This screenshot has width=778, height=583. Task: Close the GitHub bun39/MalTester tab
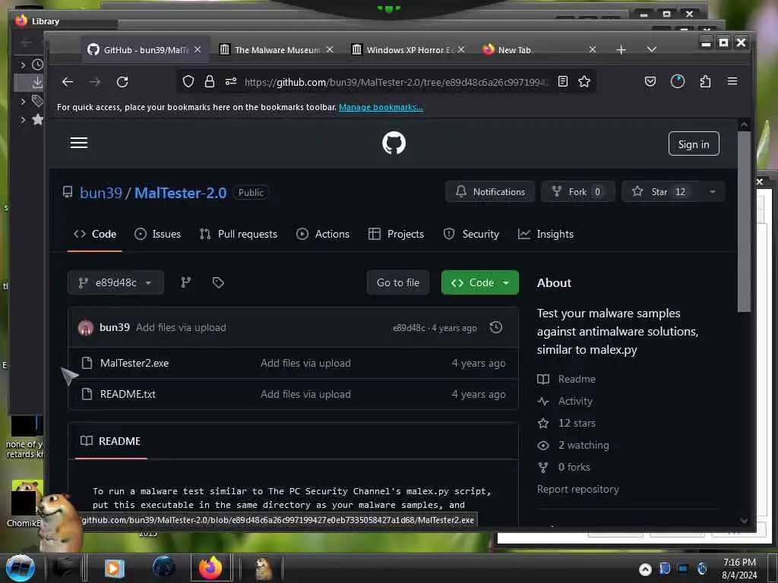(198, 49)
